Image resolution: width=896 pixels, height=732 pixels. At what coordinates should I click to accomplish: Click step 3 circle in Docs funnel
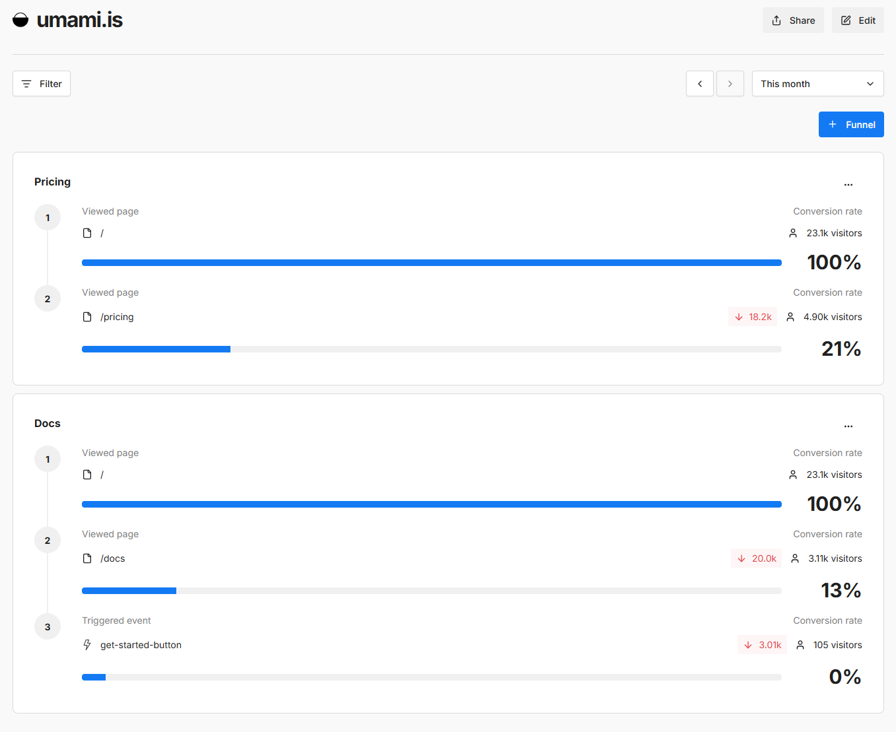(x=48, y=627)
